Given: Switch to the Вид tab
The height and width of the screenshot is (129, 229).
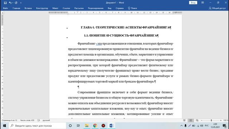Looking at the screenshot, I should click(109, 8).
